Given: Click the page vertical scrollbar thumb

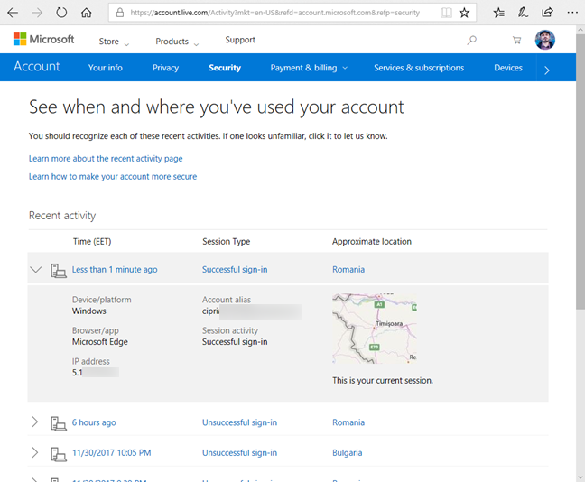Looking at the screenshot, I should [580, 171].
